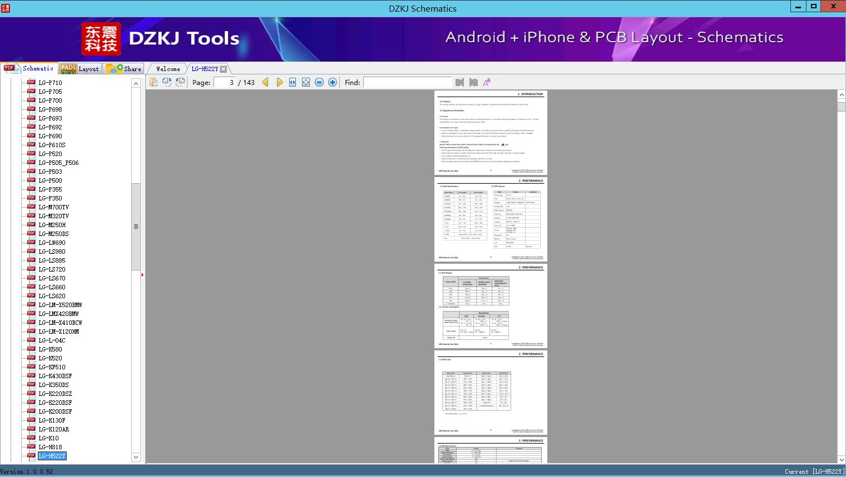Open the LG-LW690 schematic
846x477 pixels.
(52, 243)
